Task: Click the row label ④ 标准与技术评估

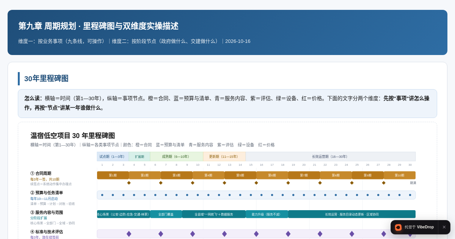Action: [47, 232]
